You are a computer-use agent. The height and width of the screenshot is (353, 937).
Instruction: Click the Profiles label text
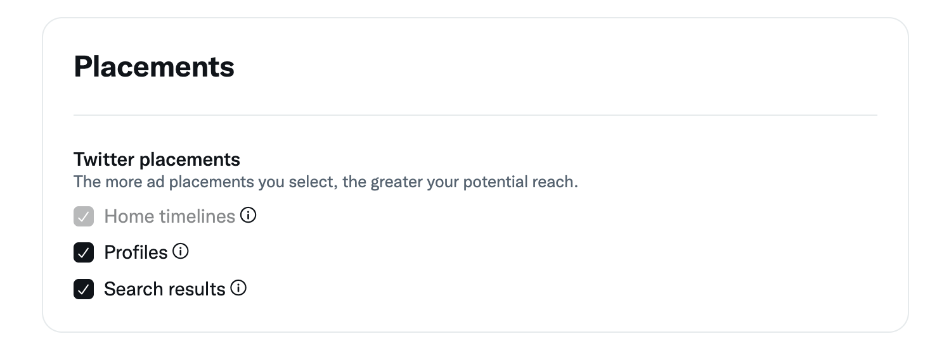coord(136,252)
